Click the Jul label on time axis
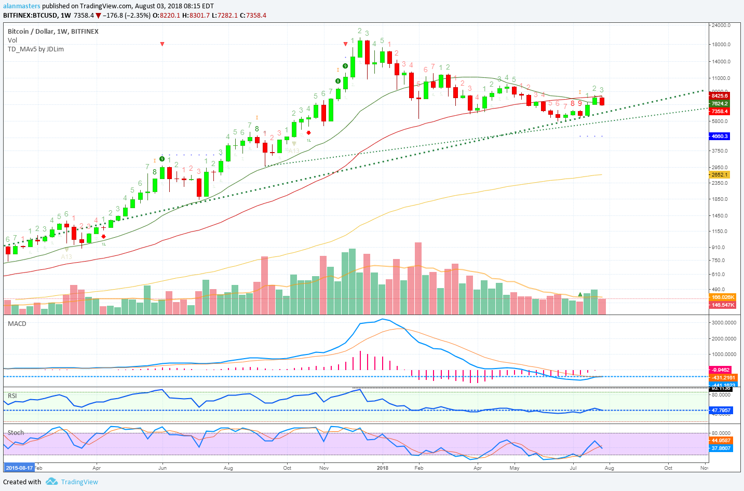This screenshot has width=744, height=491. tap(573, 468)
